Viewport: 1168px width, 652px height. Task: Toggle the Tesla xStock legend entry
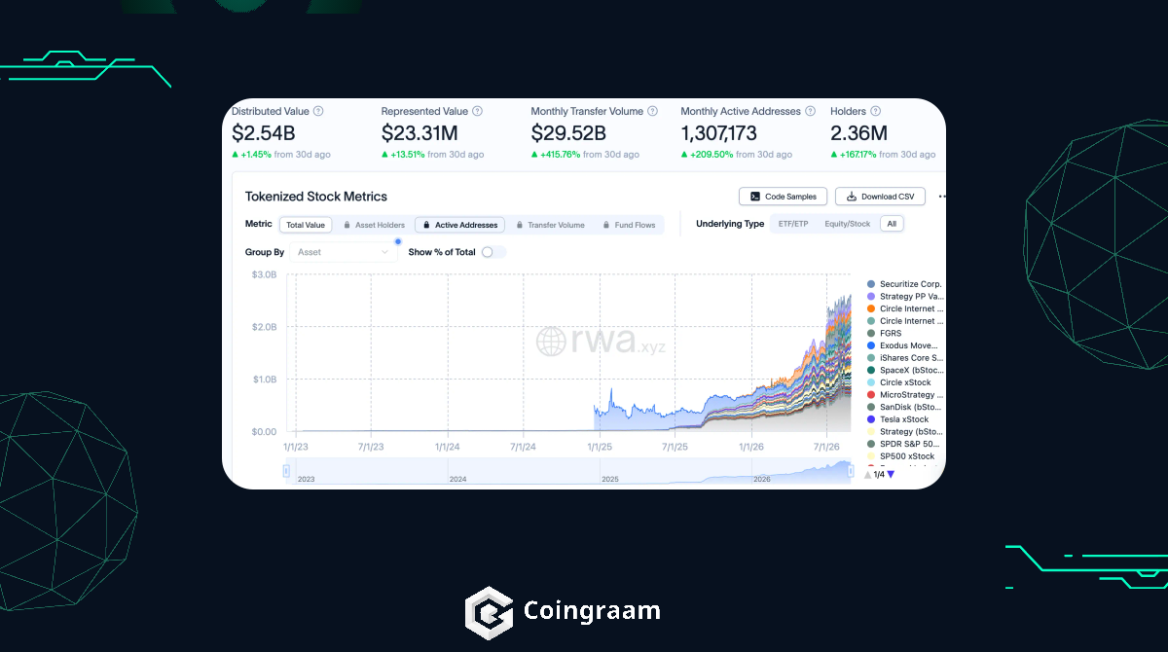tap(897, 419)
